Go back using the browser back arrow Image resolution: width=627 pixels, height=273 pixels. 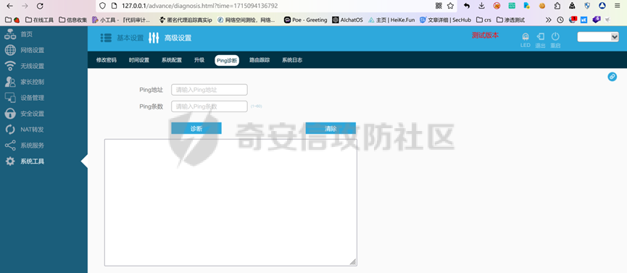[9, 6]
